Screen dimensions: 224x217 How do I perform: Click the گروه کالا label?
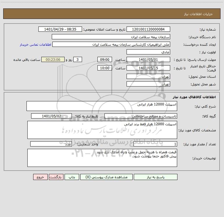point(209,116)
